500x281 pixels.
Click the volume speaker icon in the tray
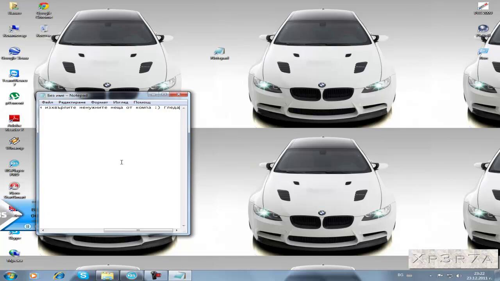459,276
